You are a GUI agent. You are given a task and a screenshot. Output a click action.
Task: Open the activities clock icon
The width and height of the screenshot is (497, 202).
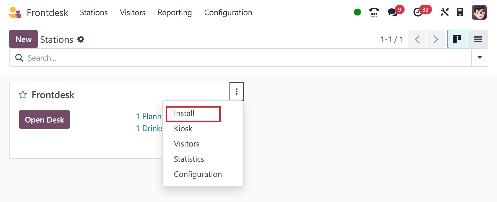click(x=417, y=12)
